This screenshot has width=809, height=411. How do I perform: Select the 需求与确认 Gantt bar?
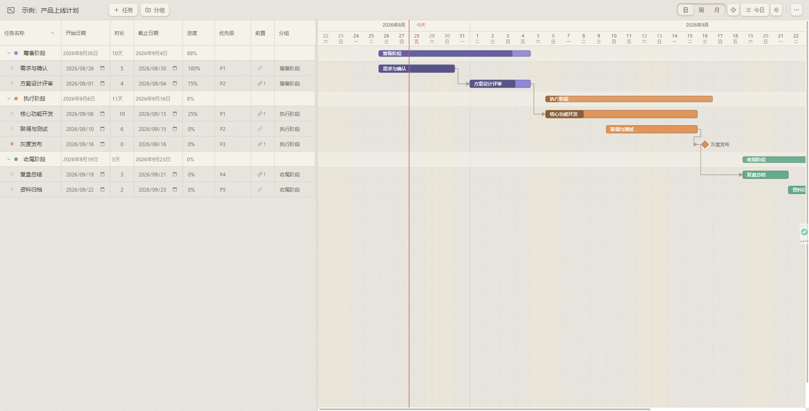(416, 69)
